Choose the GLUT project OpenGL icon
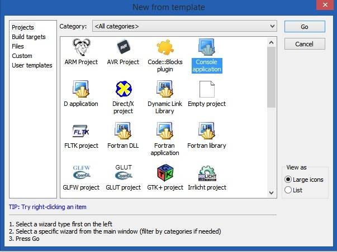337x252 pixels. coord(124,172)
